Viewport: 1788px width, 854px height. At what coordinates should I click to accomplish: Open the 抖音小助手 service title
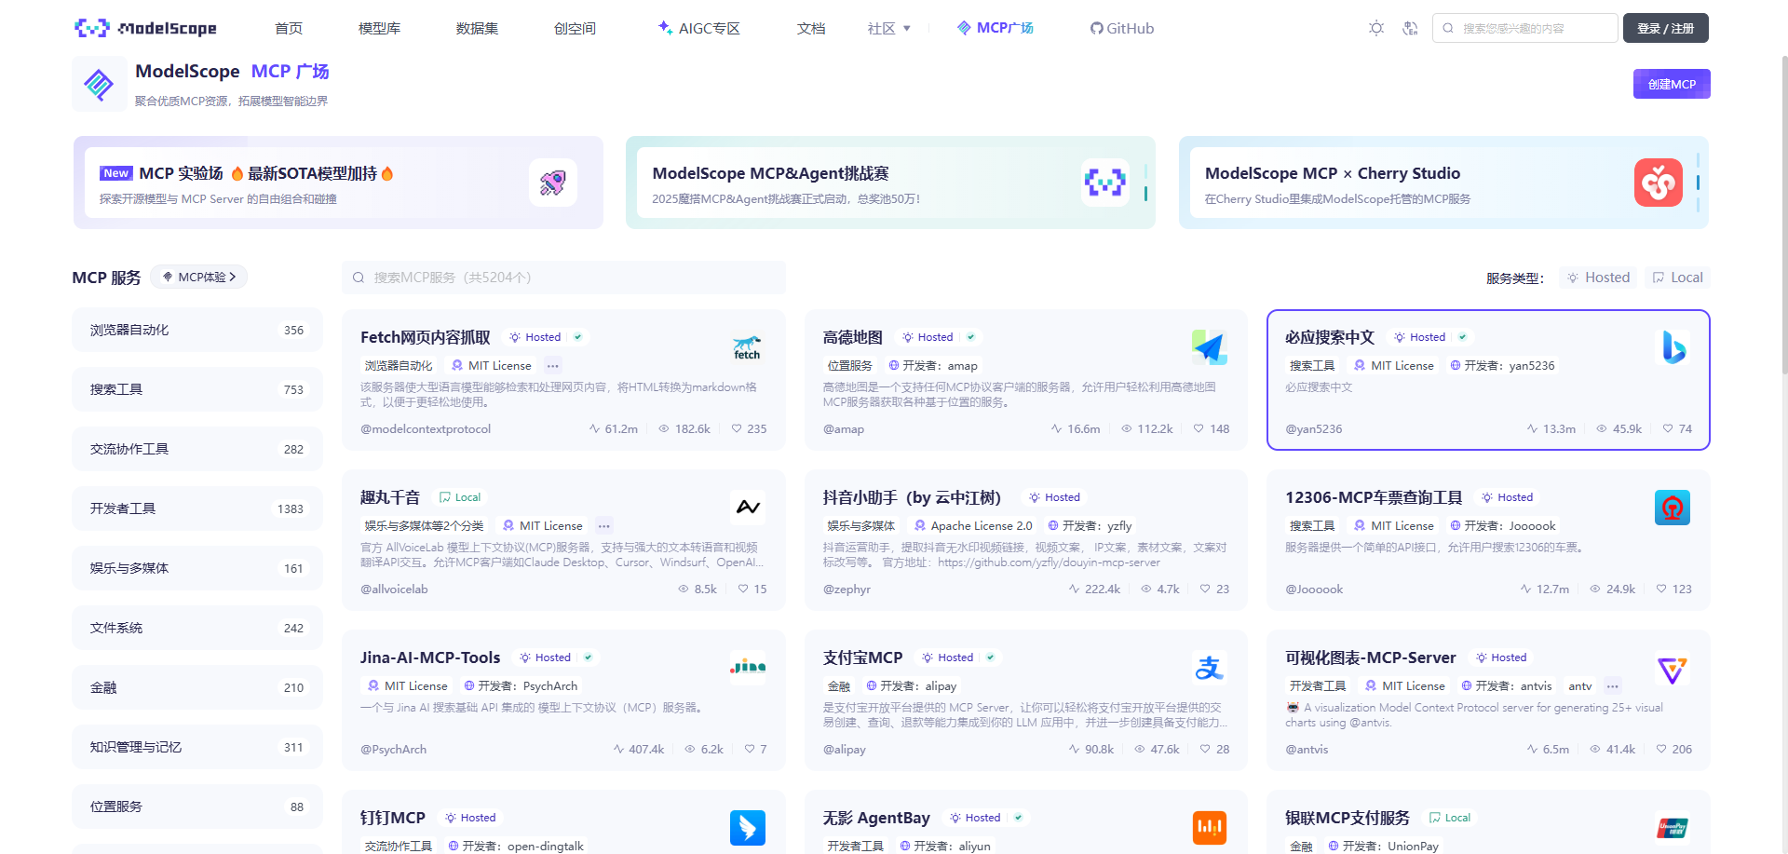click(x=912, y=497)
